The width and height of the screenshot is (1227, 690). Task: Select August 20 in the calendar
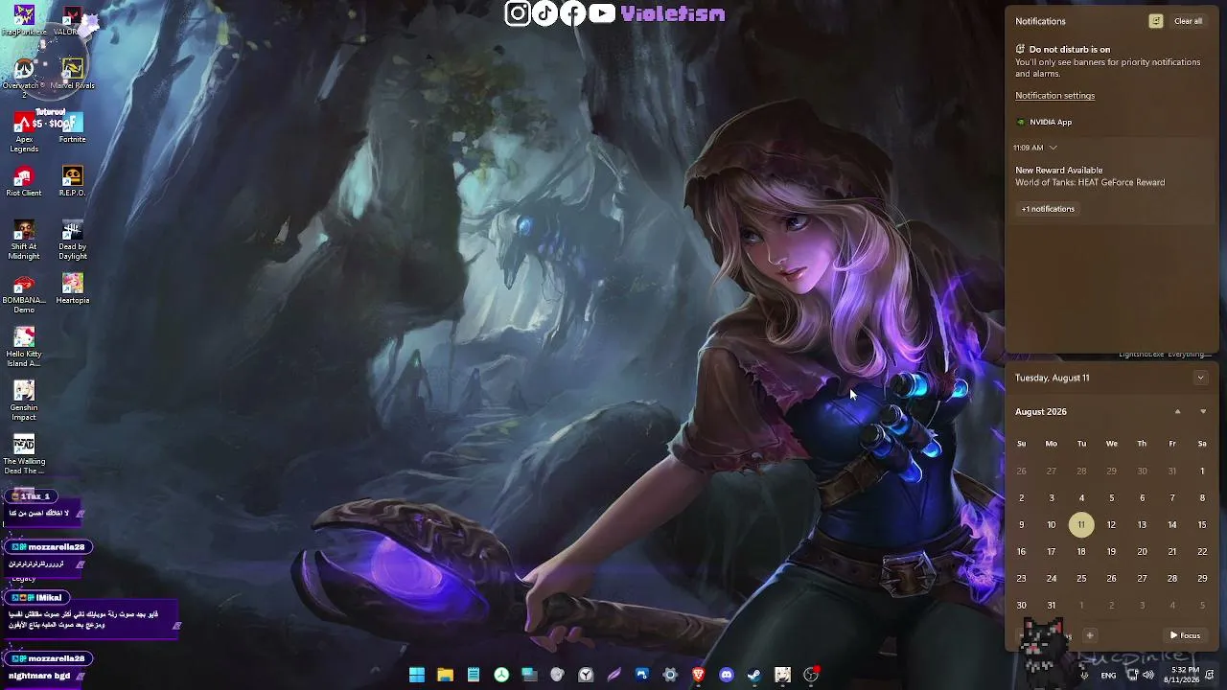tap(1142, 552)
